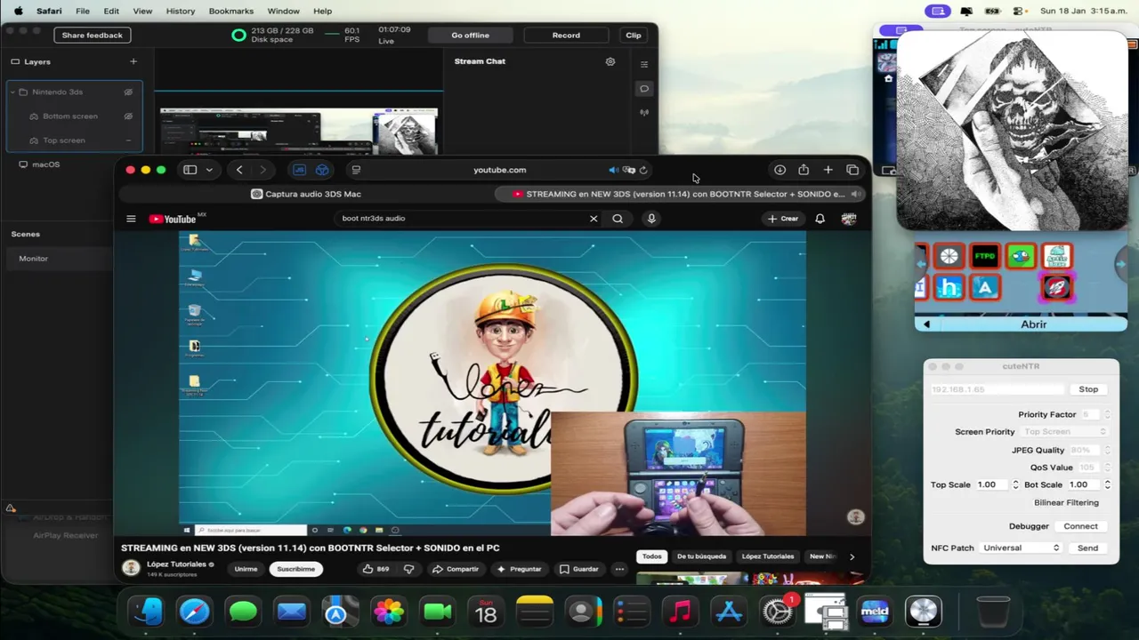Screen dimensions: 1139x640
Task: Open Screen Priority dropdown in cuteNTR
Action: 1066,432
